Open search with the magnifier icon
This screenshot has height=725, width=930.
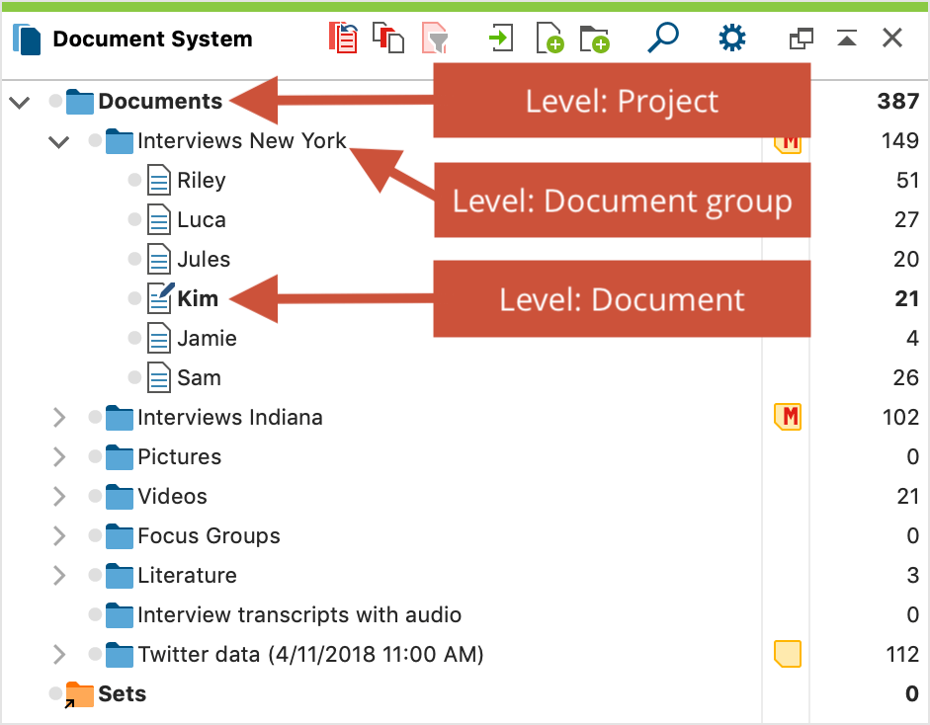pos(663,38)
